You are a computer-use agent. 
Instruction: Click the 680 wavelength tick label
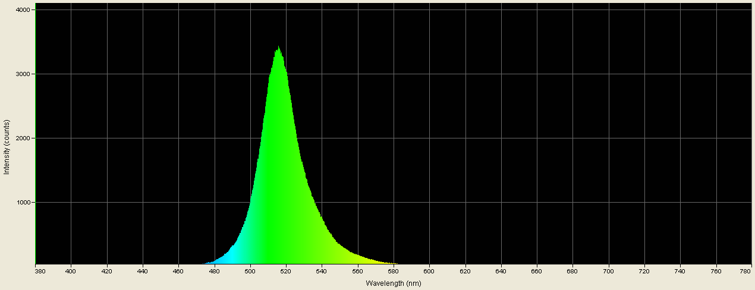[x=573, y=271]
